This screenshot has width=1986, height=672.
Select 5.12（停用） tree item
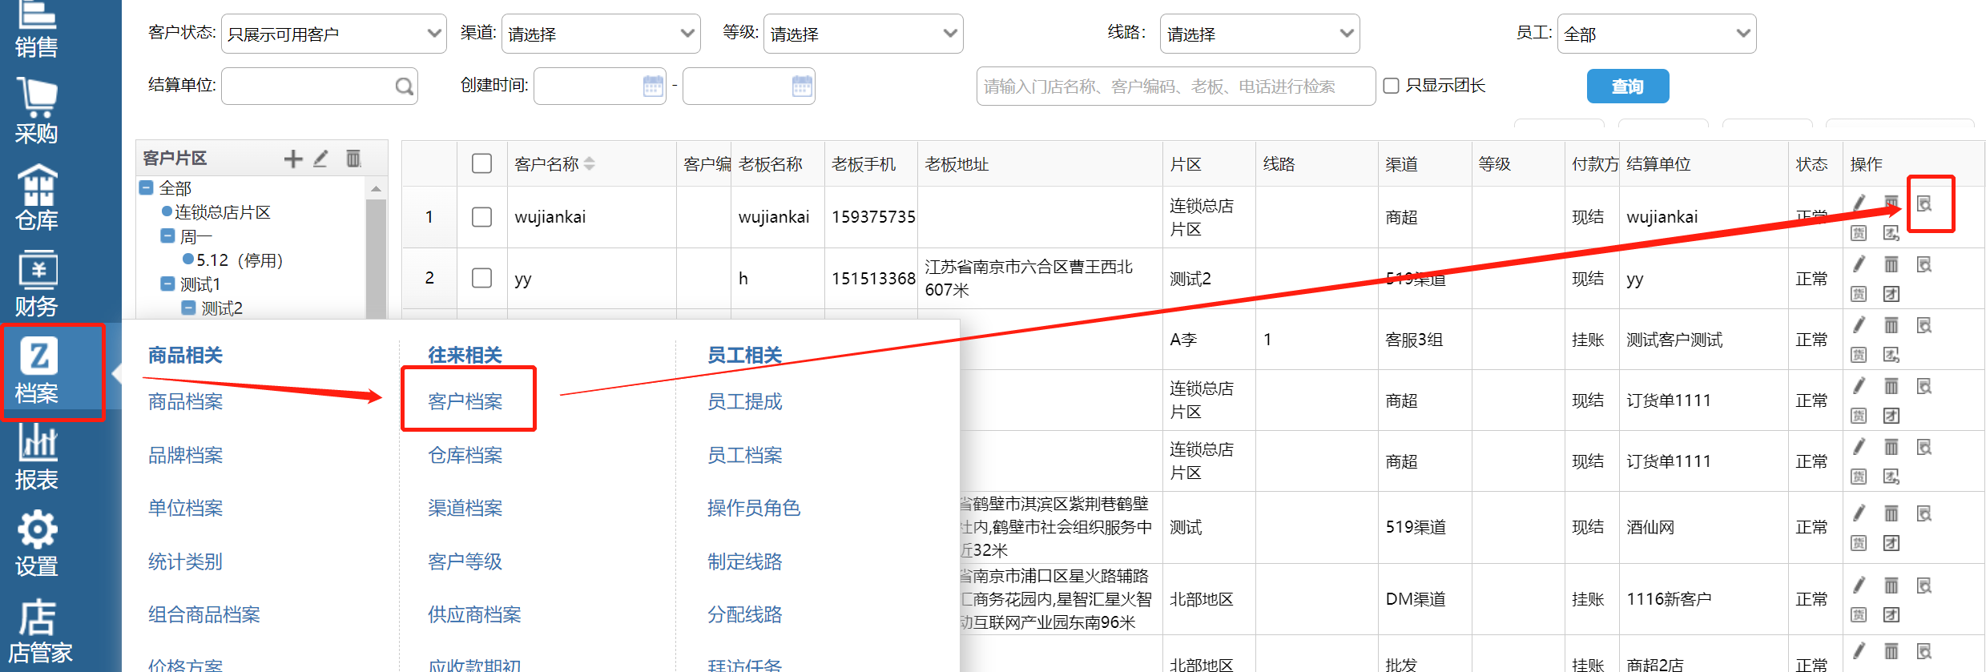[239, 260]
